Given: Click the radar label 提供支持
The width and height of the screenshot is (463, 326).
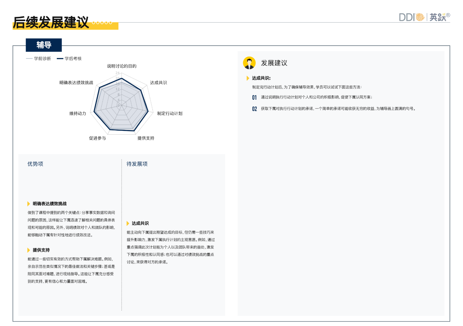Looking at the screenshot, I should [x=146, y=138].
